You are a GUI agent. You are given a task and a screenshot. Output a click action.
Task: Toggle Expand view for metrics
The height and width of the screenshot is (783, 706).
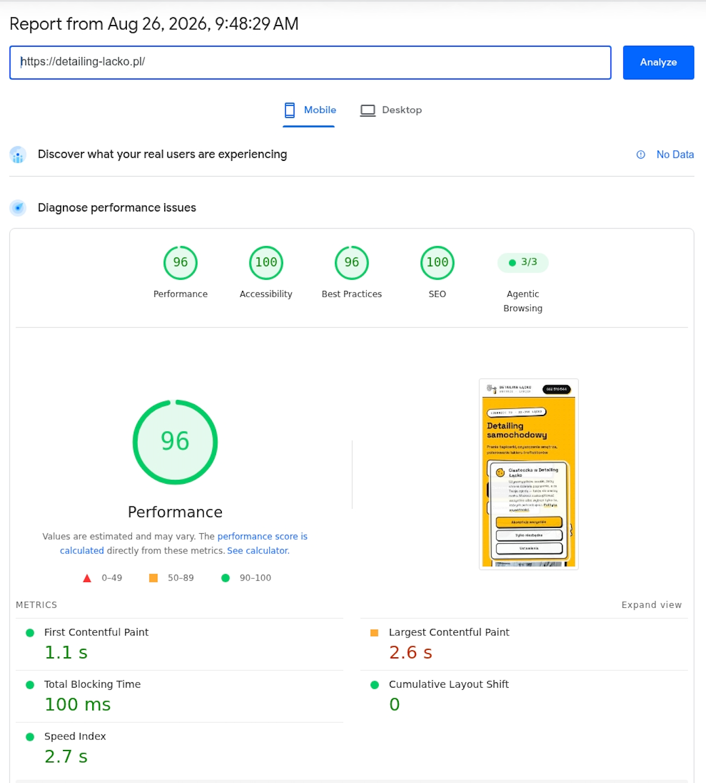652,605
